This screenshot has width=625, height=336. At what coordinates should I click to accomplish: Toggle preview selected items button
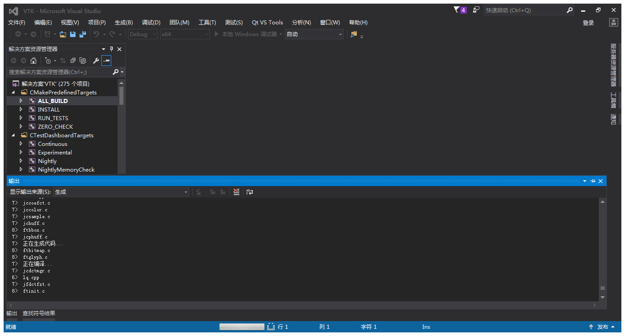pyautogui.click(x=106, y=61)
